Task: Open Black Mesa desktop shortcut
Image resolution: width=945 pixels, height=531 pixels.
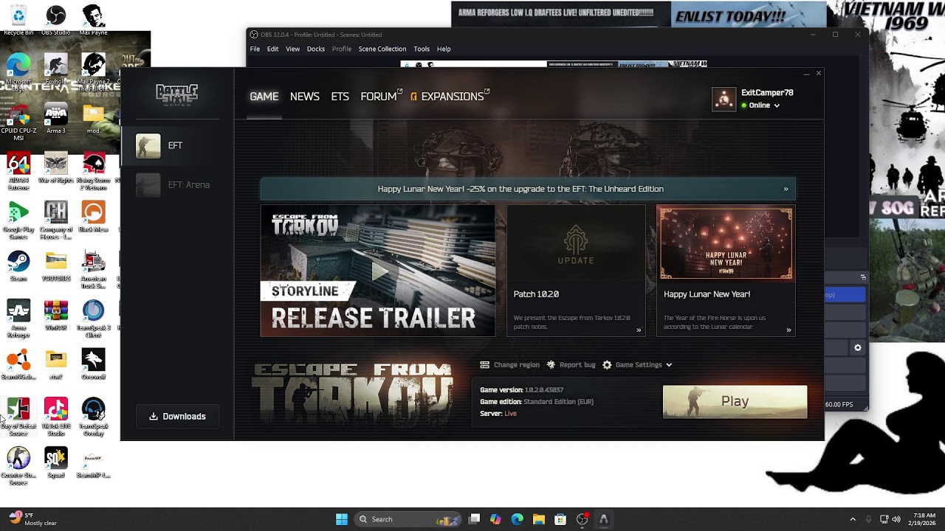Action: coord(93,218)
